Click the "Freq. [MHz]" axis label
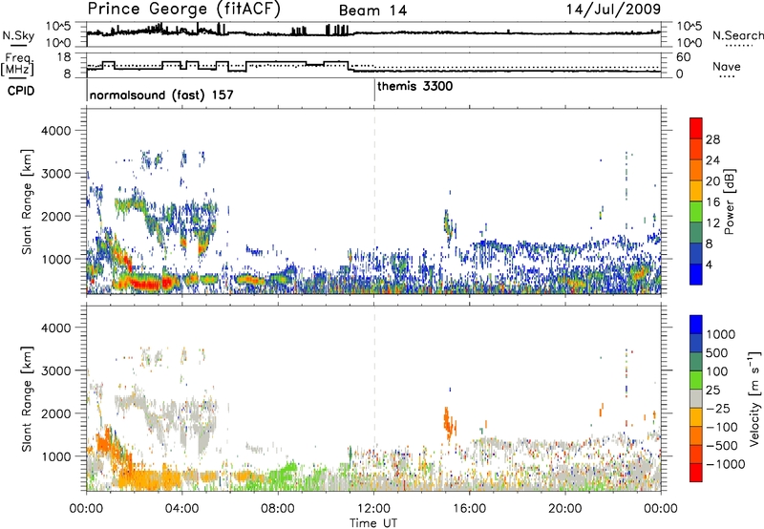 [19, 64]
